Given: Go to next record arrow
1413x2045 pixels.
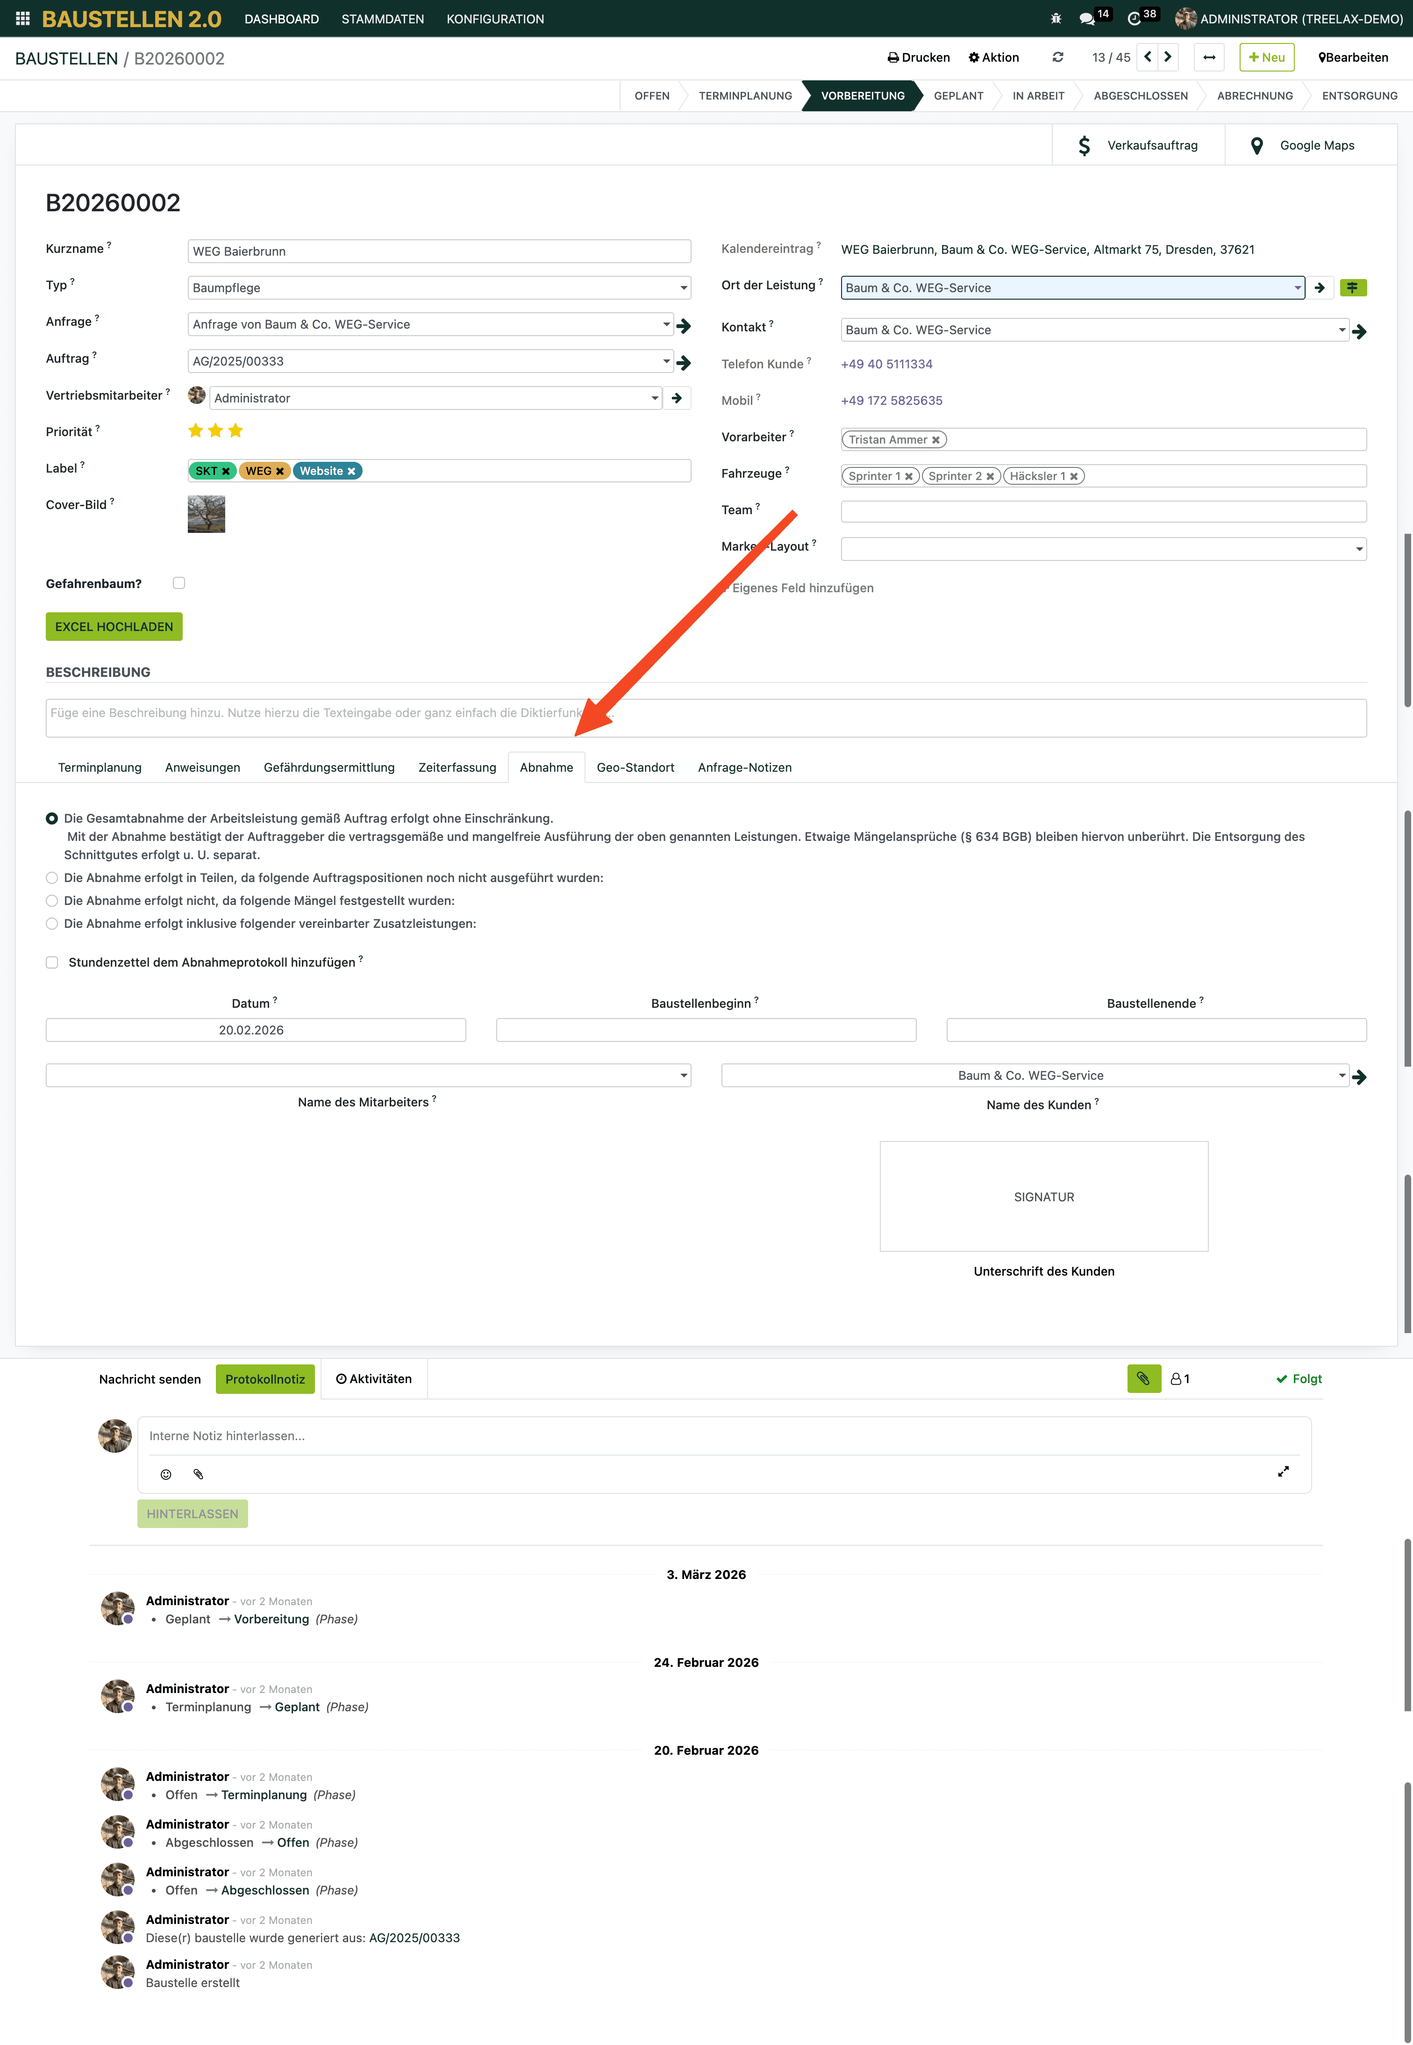Looking at the screenshot, I should coord(1168,57).
